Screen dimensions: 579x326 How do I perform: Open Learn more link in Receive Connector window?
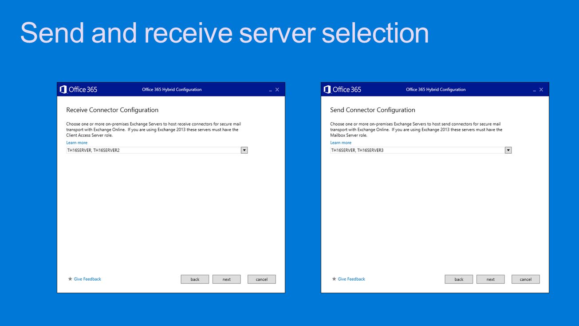[77, 143]
